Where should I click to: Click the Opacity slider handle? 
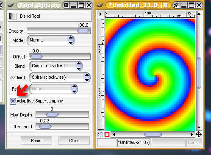[x=83, y=31]
